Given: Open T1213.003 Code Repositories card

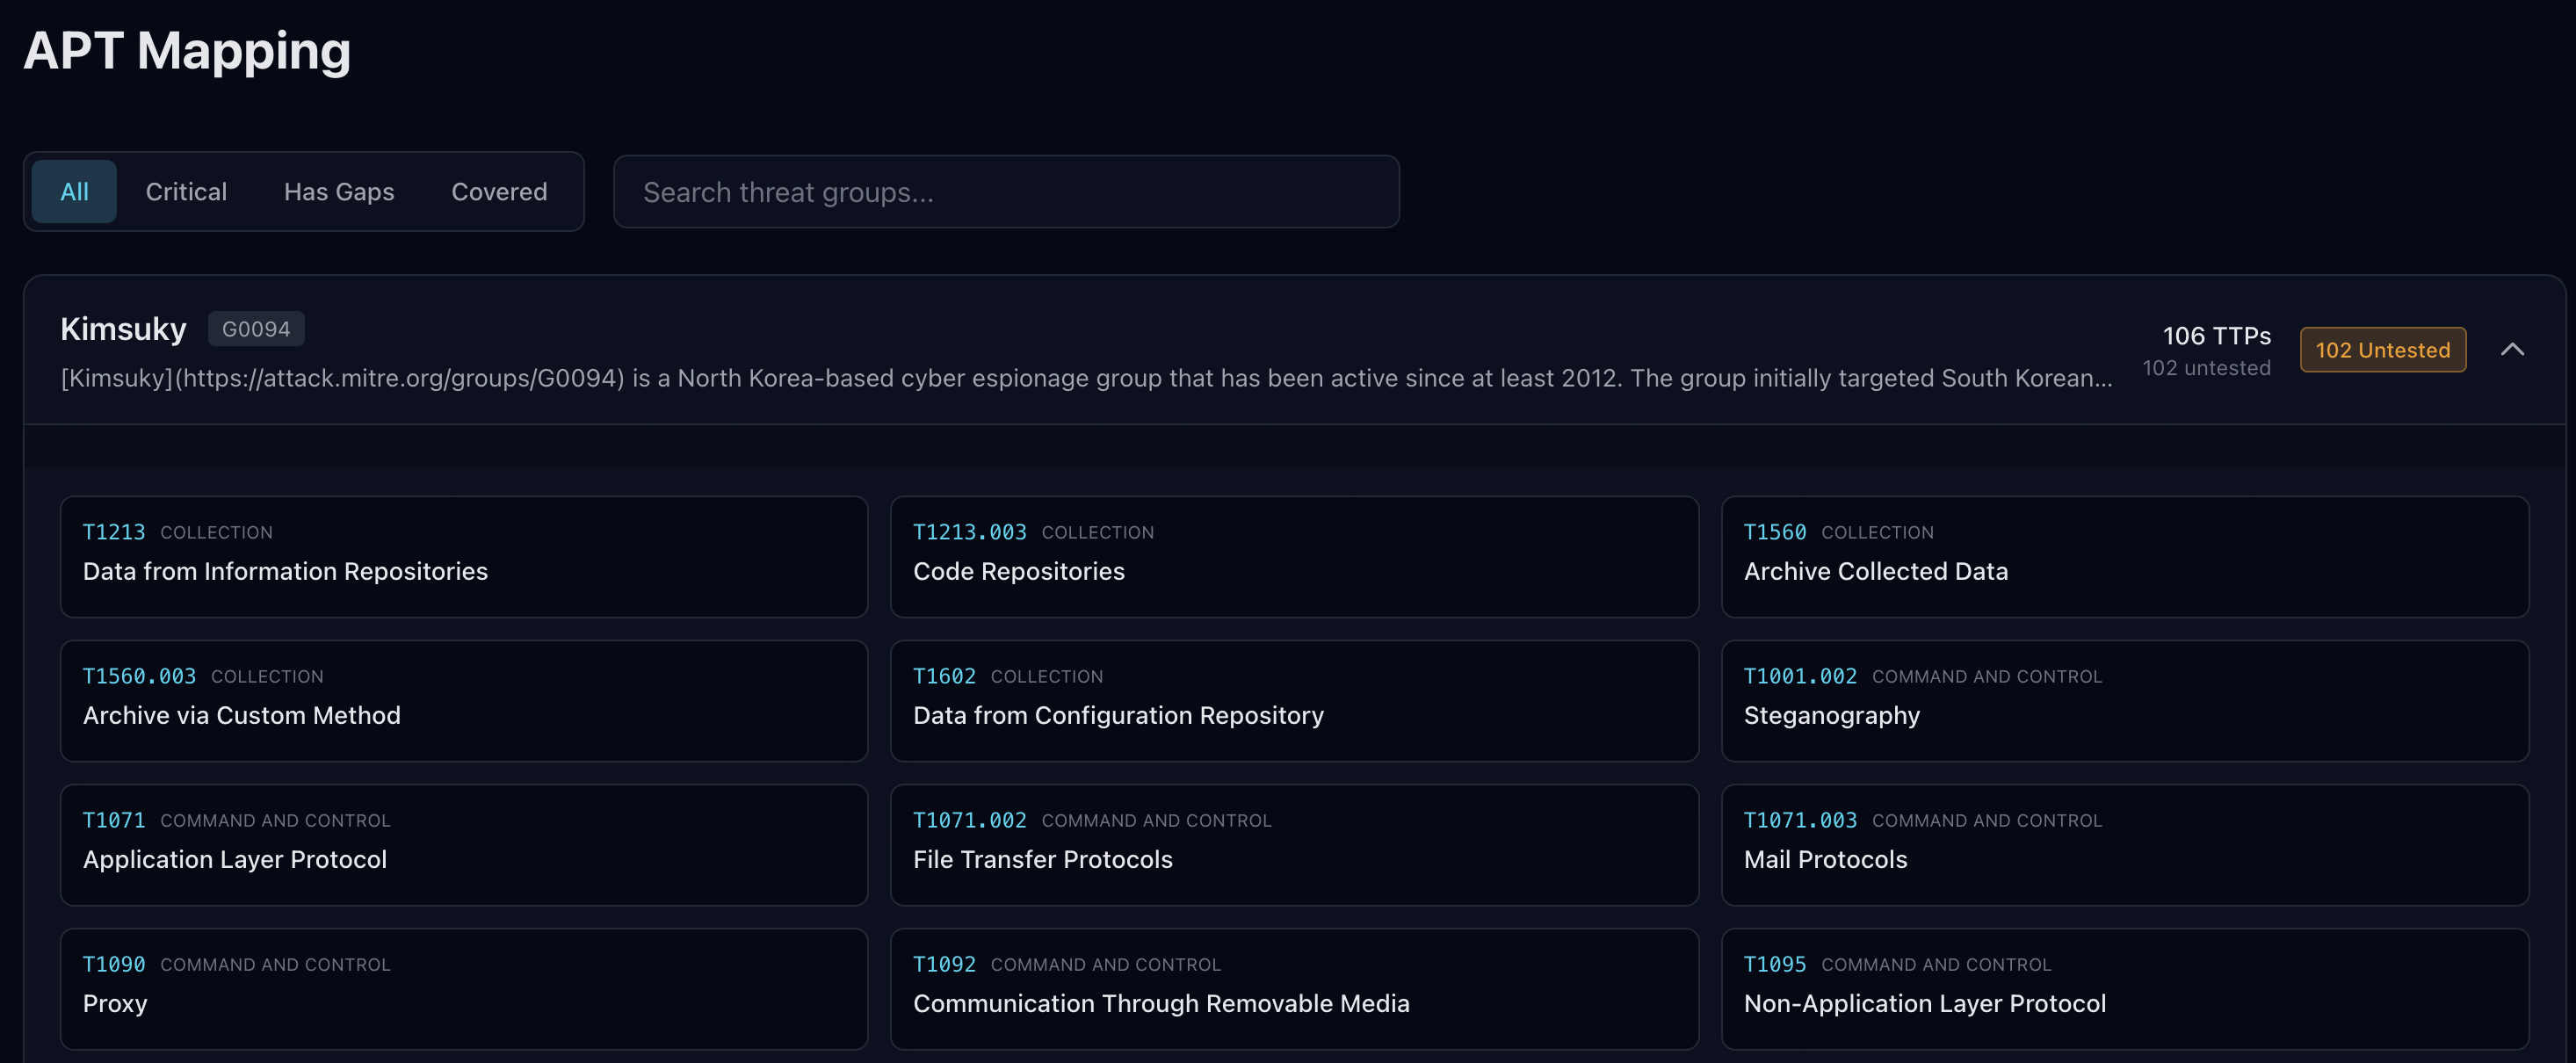Looking at the screenshot, I should click(x=1293, y=556).
